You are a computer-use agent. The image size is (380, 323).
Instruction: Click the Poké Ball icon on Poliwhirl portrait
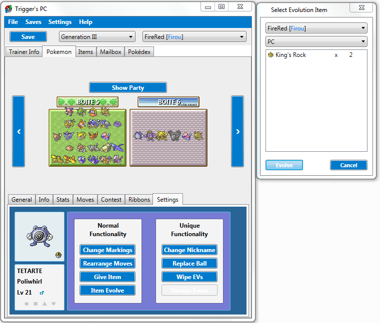[58, 255]
